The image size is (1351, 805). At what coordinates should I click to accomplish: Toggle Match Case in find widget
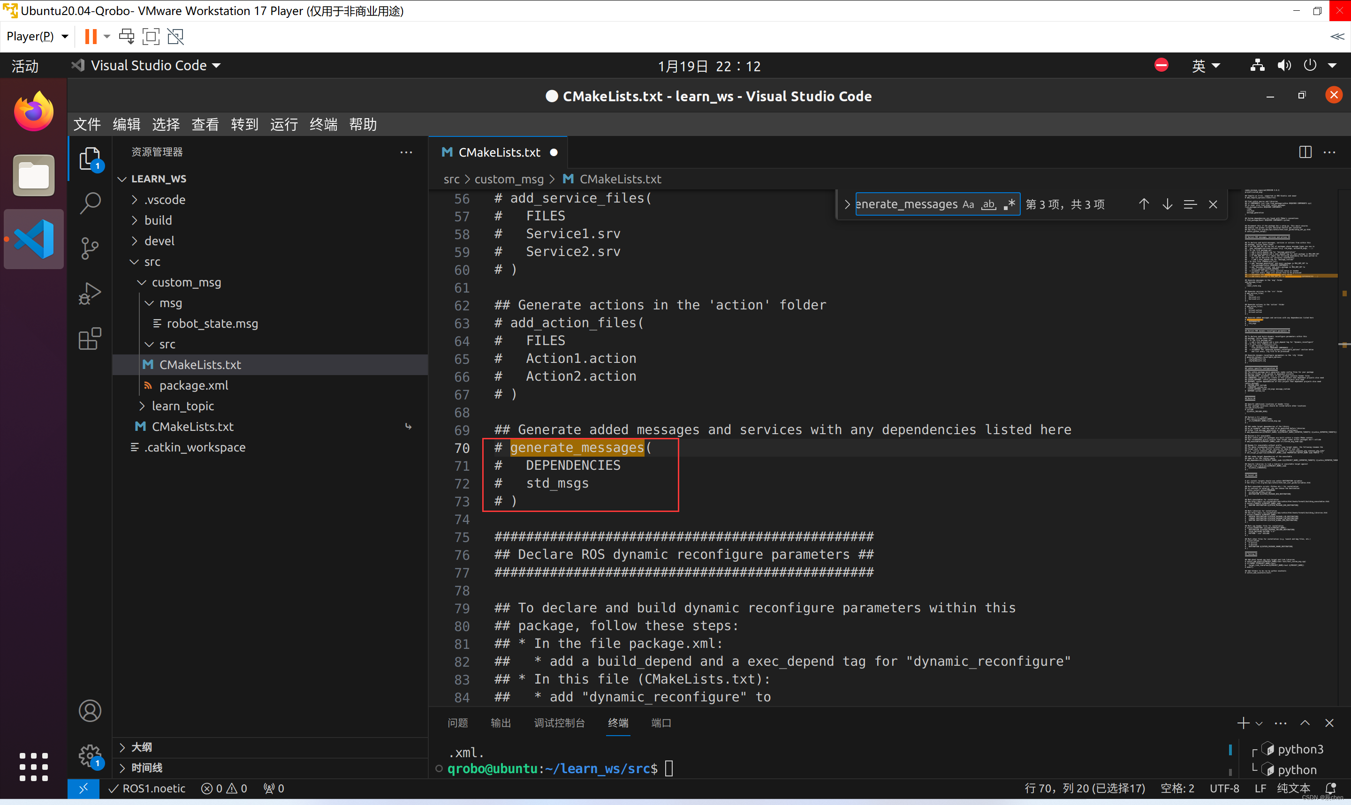coord(969,204)
